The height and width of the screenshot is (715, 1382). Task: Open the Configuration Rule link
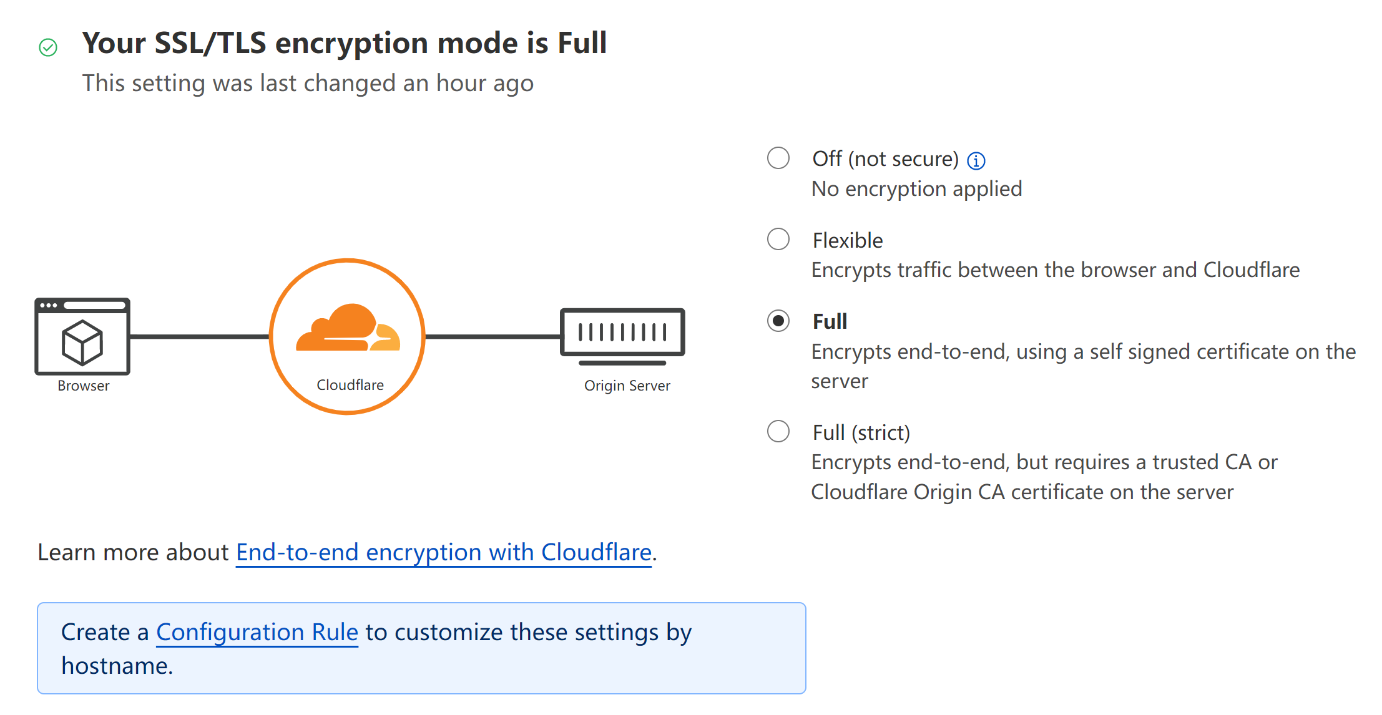257,633
